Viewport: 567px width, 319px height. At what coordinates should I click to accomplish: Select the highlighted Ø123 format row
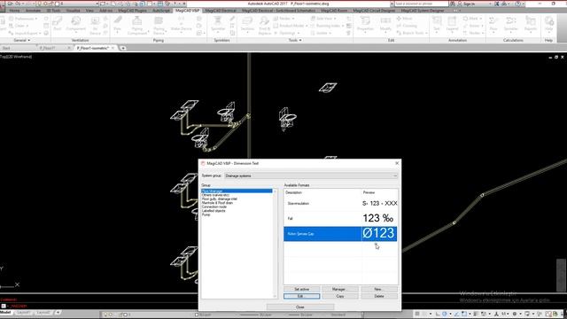(340, 234)
